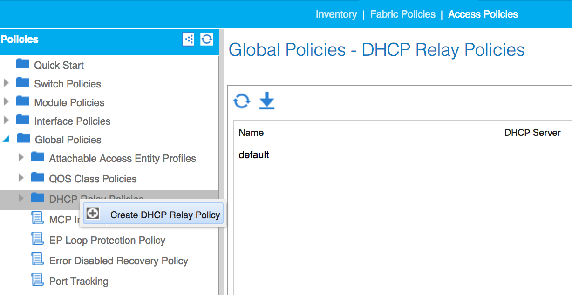
Task: Click the MCP policy document icon
Action: coord(37,219)
